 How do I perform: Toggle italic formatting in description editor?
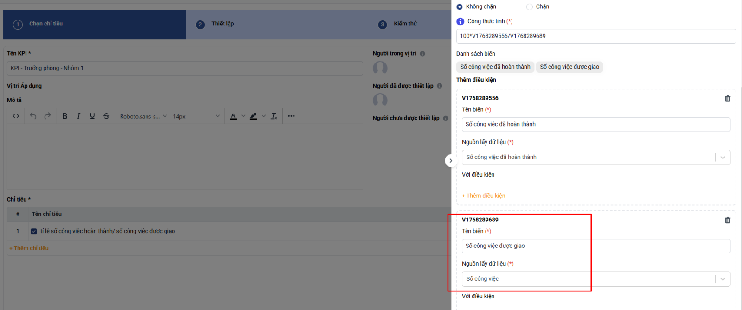(x=78, y=116)
